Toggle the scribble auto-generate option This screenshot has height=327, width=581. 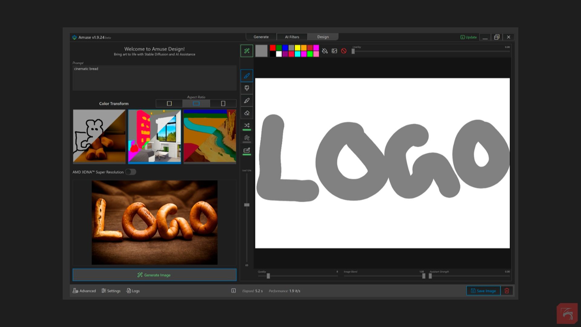pyautogui.click(x=247, y=138)
